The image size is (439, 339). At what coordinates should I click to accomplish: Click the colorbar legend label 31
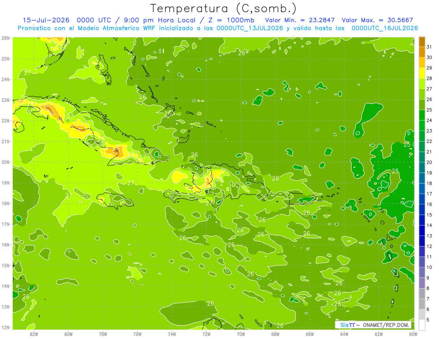point(429,47)
